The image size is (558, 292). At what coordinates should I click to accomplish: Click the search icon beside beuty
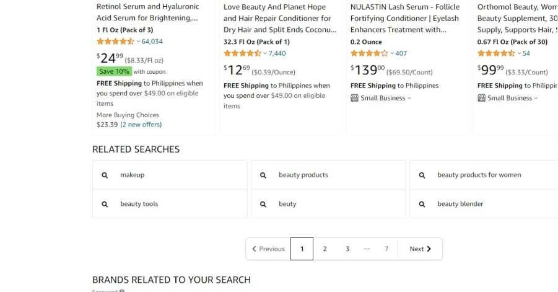coord(263,204)
